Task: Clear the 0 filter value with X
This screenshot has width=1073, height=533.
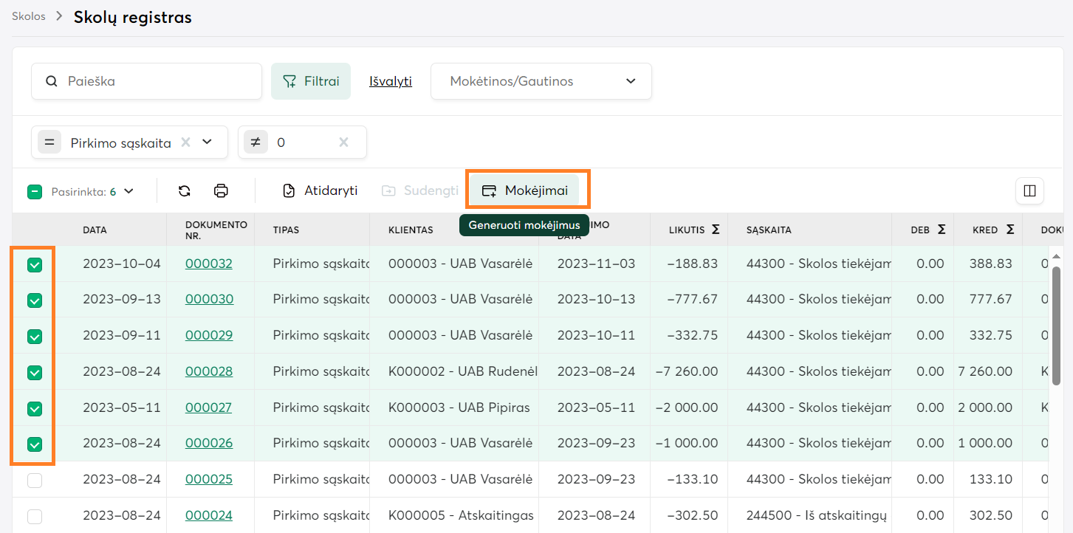Action: tap(343, 142)
